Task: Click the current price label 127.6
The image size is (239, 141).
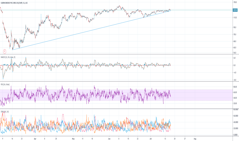Action: [x=235, y=10]
